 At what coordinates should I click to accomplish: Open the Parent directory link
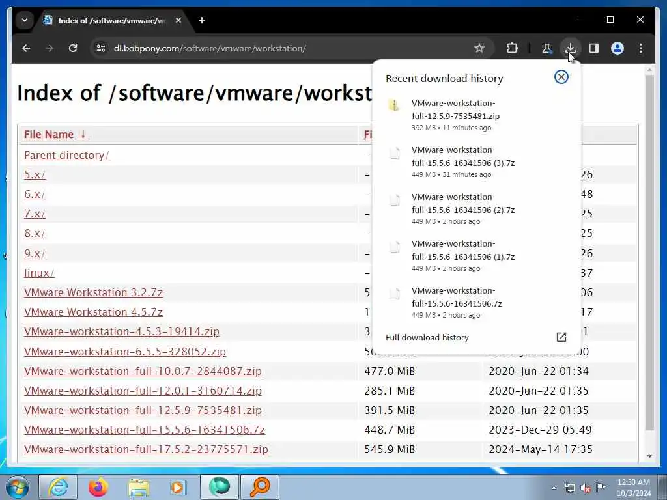67,155
